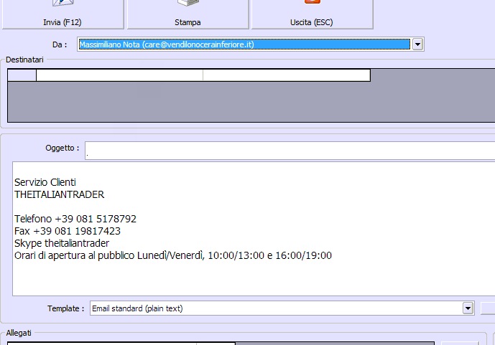This screenshot has width=495, height=345.
Task: Click the 'Orari di apertura al pubblico' line
Action: pyautogui.click(x=173, y=255)
